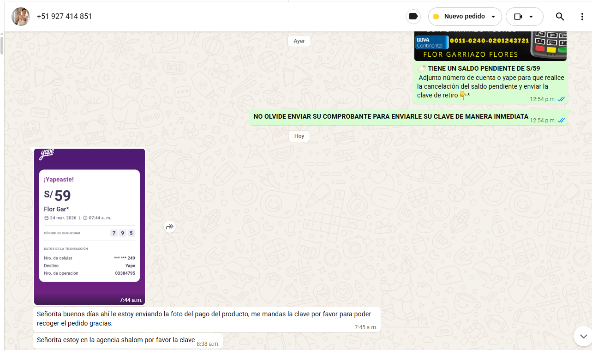Click the "Ayer" date chip
The height and width of the screenshot is (350, 592).
299,41
